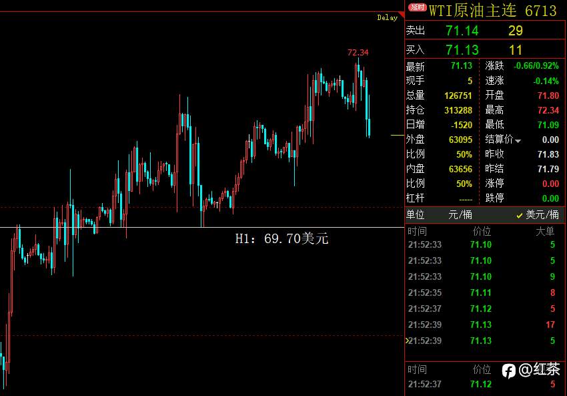Select the 元/桶 unit option
The height and width of the screenshot is (396, 567).
pyautogui.click(x=460, y=214)
